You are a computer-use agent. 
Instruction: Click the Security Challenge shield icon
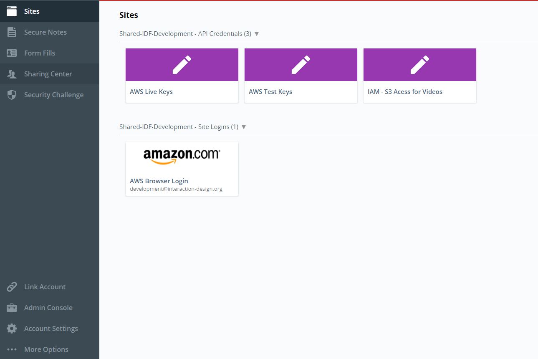[12, 95]
